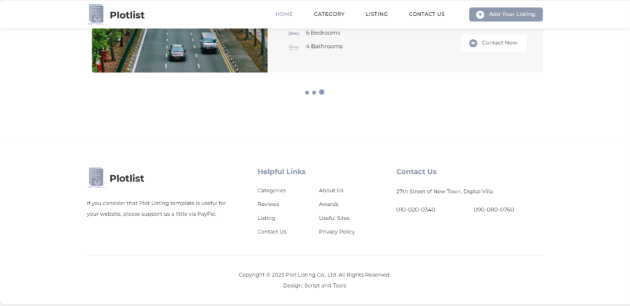Open the Reviews footer link
Viewport: 630px width, 306px height.
(x=268, y=204)
